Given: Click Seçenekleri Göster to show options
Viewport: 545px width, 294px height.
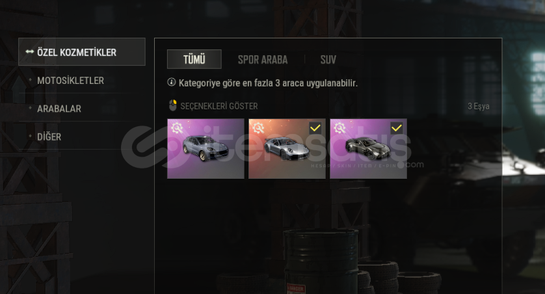Looking at the screenshot, I should 219,106.
